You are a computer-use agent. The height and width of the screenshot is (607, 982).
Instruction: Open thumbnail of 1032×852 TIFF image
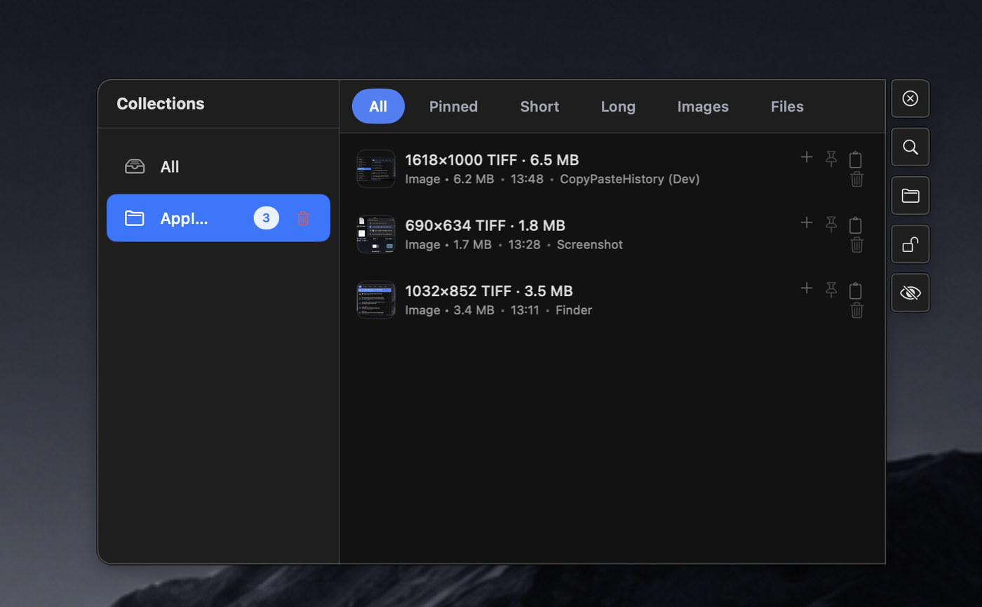click(x=376, y=300)
